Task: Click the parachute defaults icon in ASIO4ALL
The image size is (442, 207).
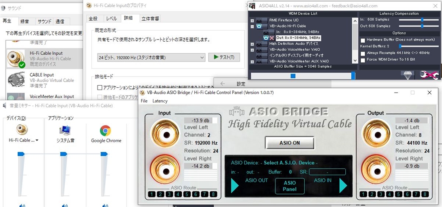Action: pos(407,75)
